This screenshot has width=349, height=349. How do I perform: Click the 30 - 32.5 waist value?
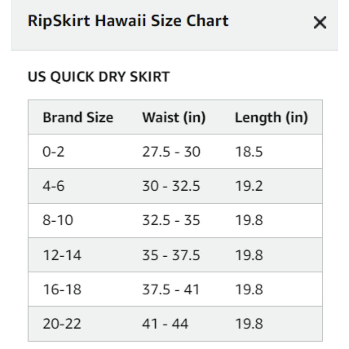tap(171, 186)
